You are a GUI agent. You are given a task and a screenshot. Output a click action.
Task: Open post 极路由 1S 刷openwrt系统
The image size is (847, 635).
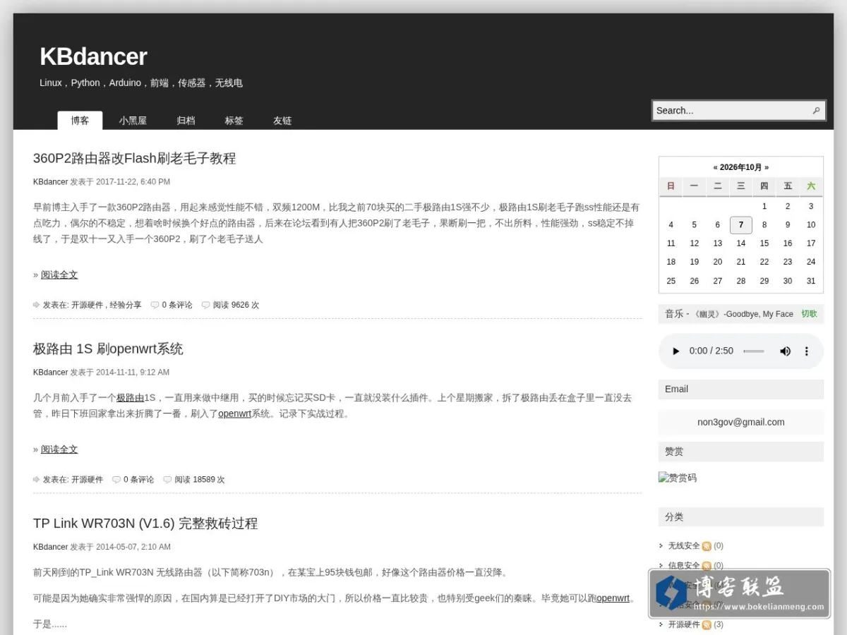108,349
